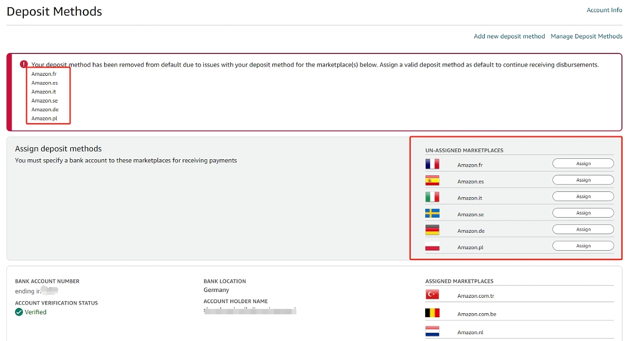Image resolution: width=636 pixels, height=341 pixels.
Task: Click the red error alert icon
Action: [24, 64]
